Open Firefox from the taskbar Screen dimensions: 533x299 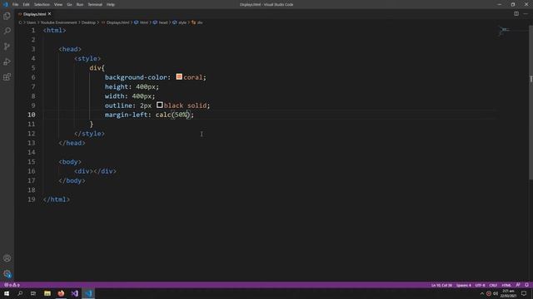61,293
